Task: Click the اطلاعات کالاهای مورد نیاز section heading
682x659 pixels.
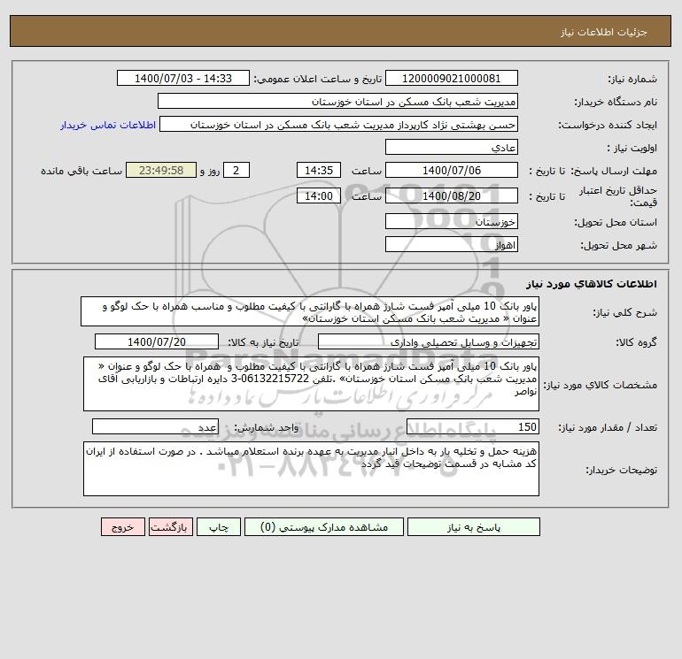Action: 592,284
